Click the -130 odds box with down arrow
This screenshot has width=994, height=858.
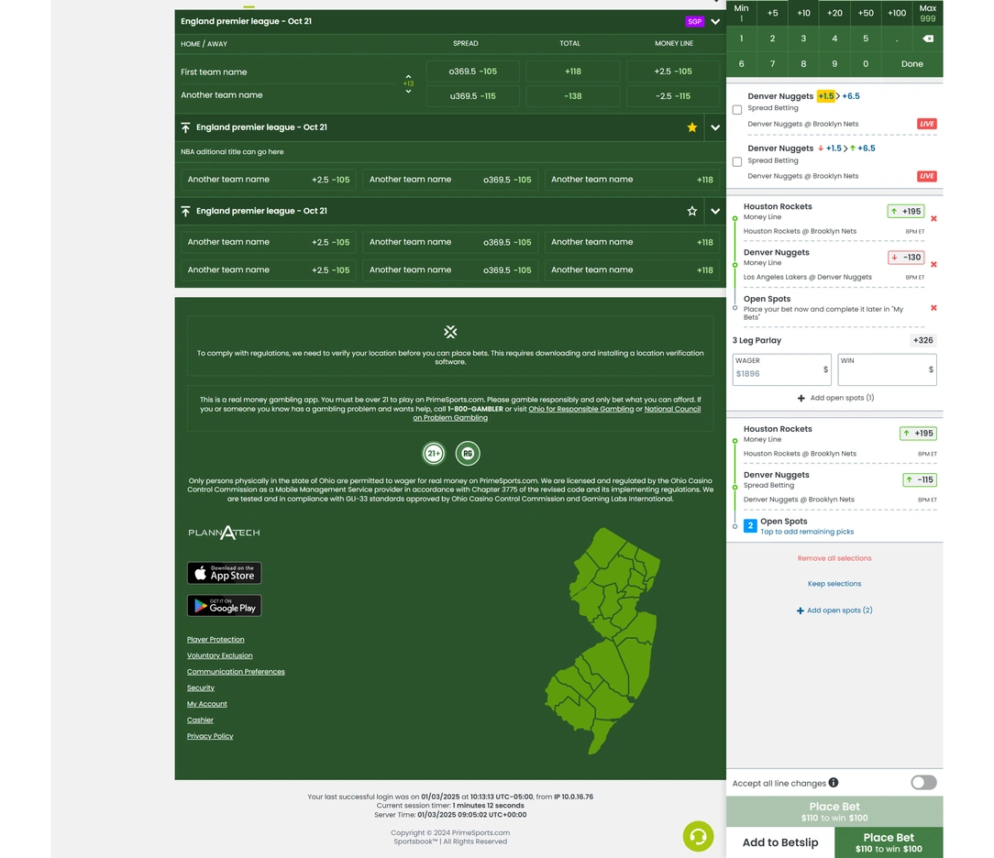click(x=906, y=258)
